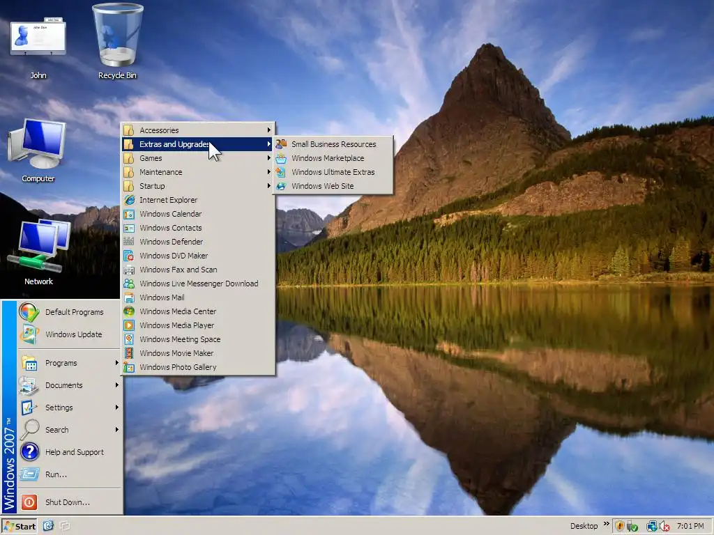Expand the Startup submenu
Viewport: 714px width, 535px height.
[x=199, y=186]
